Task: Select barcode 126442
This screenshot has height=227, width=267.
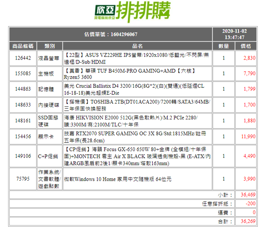Action: point(23,58)
